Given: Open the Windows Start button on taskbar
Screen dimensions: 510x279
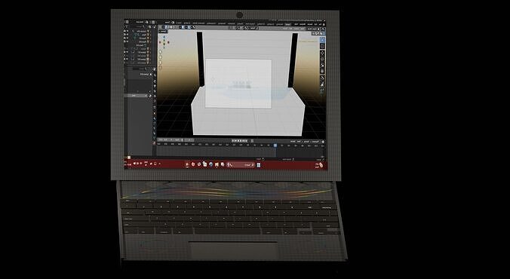Looking at the screenshot, I should [258, 165].
